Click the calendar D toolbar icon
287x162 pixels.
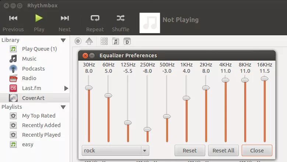pyautogui.click(x=127, y=41)
